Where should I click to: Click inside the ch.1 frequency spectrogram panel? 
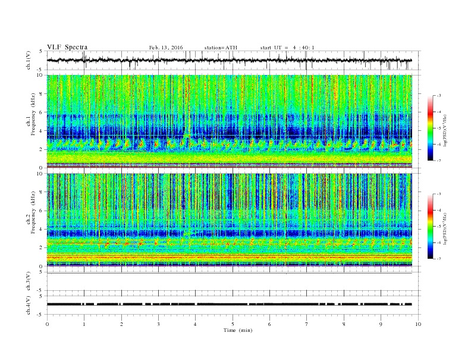(230, 121)
